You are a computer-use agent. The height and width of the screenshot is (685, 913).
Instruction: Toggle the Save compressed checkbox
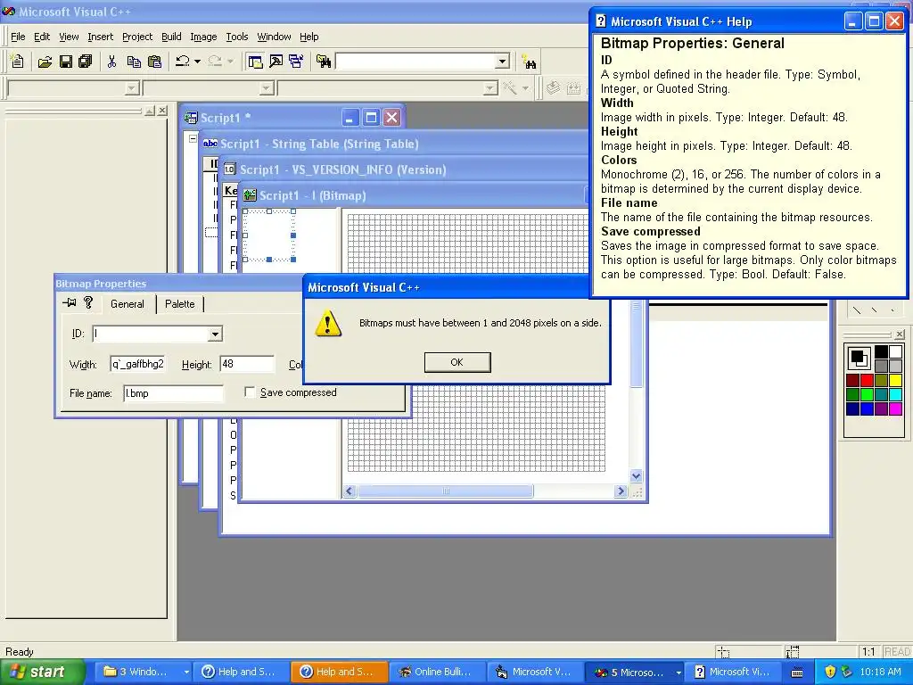coord(250,392)
